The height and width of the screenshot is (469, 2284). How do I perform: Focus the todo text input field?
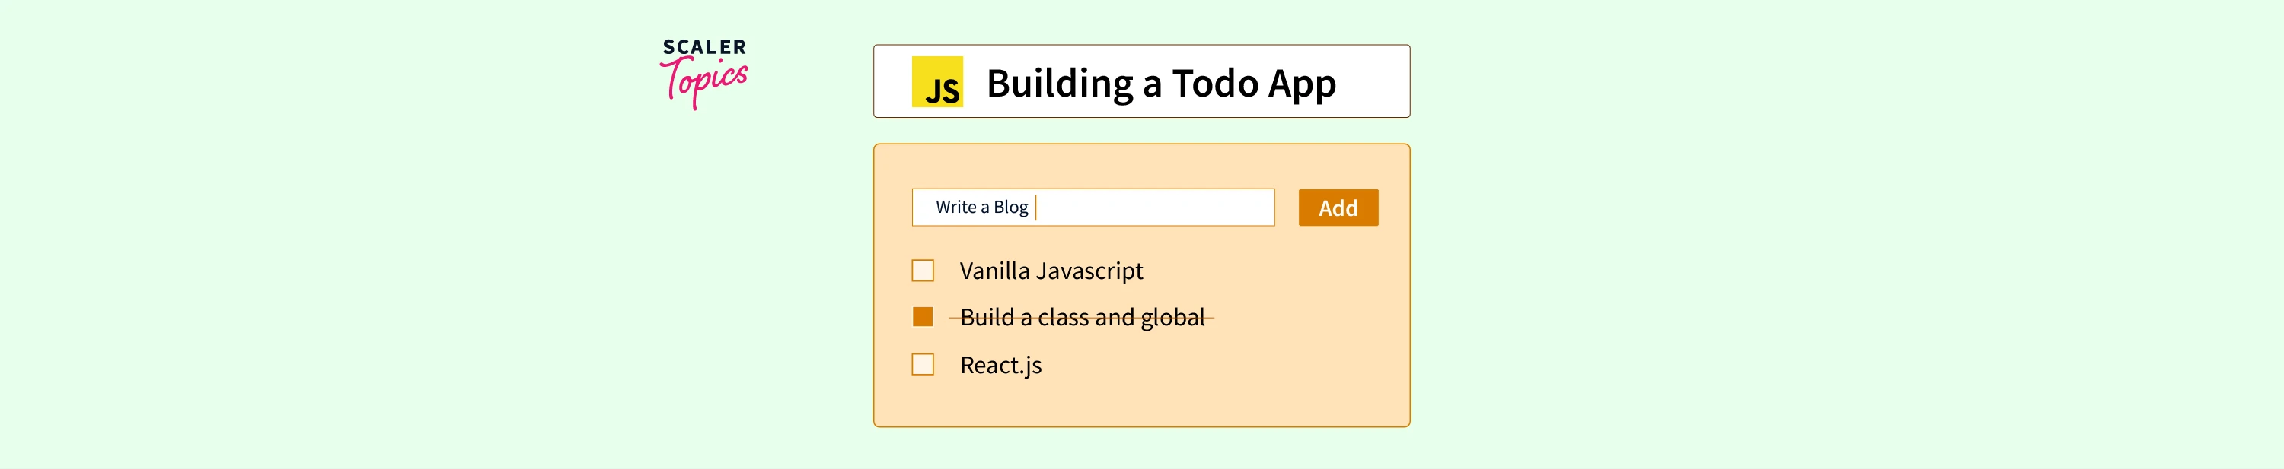(1093, 207)
